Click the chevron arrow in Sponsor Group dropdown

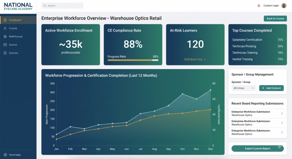(253, 88)
